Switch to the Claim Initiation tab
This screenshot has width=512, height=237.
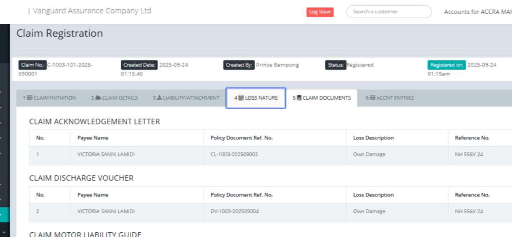click(x=49, y=98)
